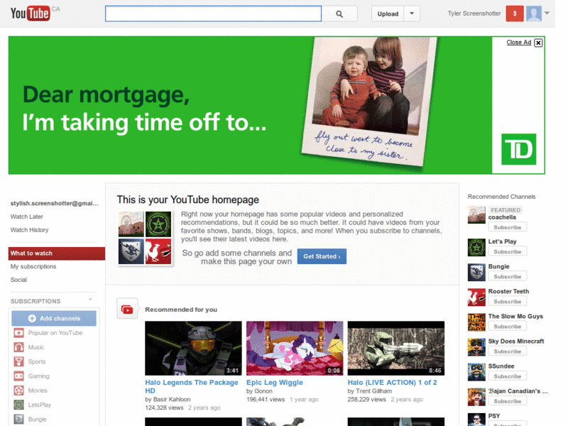Viewport: 568px width, 426px height.
Task: Subscribe to Bajan Canadian's channel
Action: tap(507, 401)
